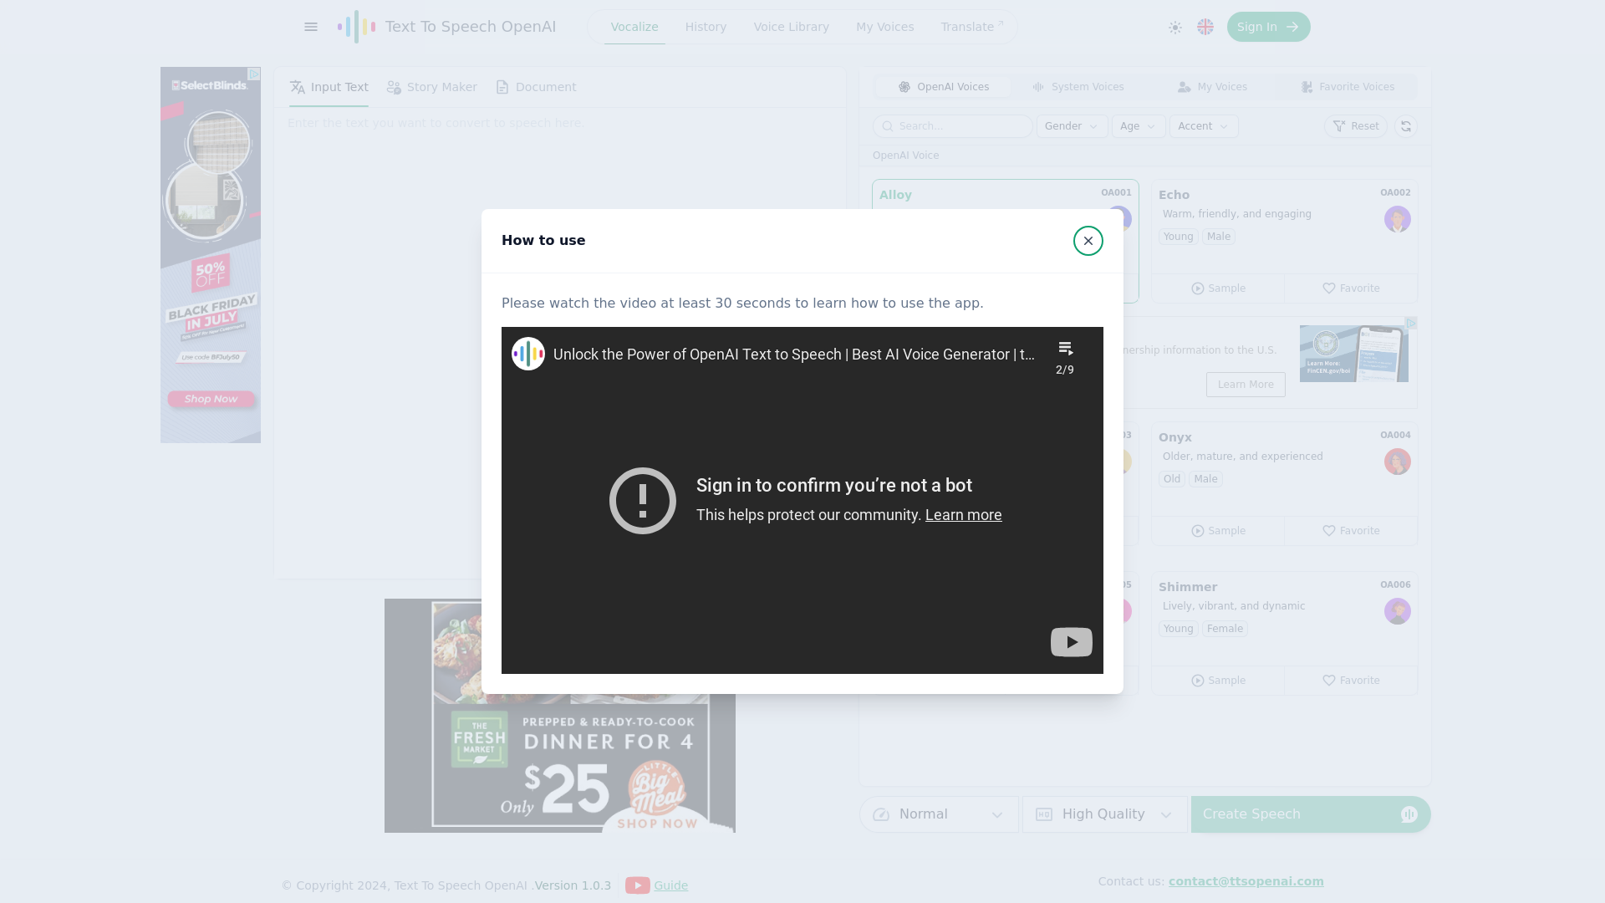Screen dimensions: 1605x903
Task: Switch to Story Maker tab
Action: [x=431, y=87]
